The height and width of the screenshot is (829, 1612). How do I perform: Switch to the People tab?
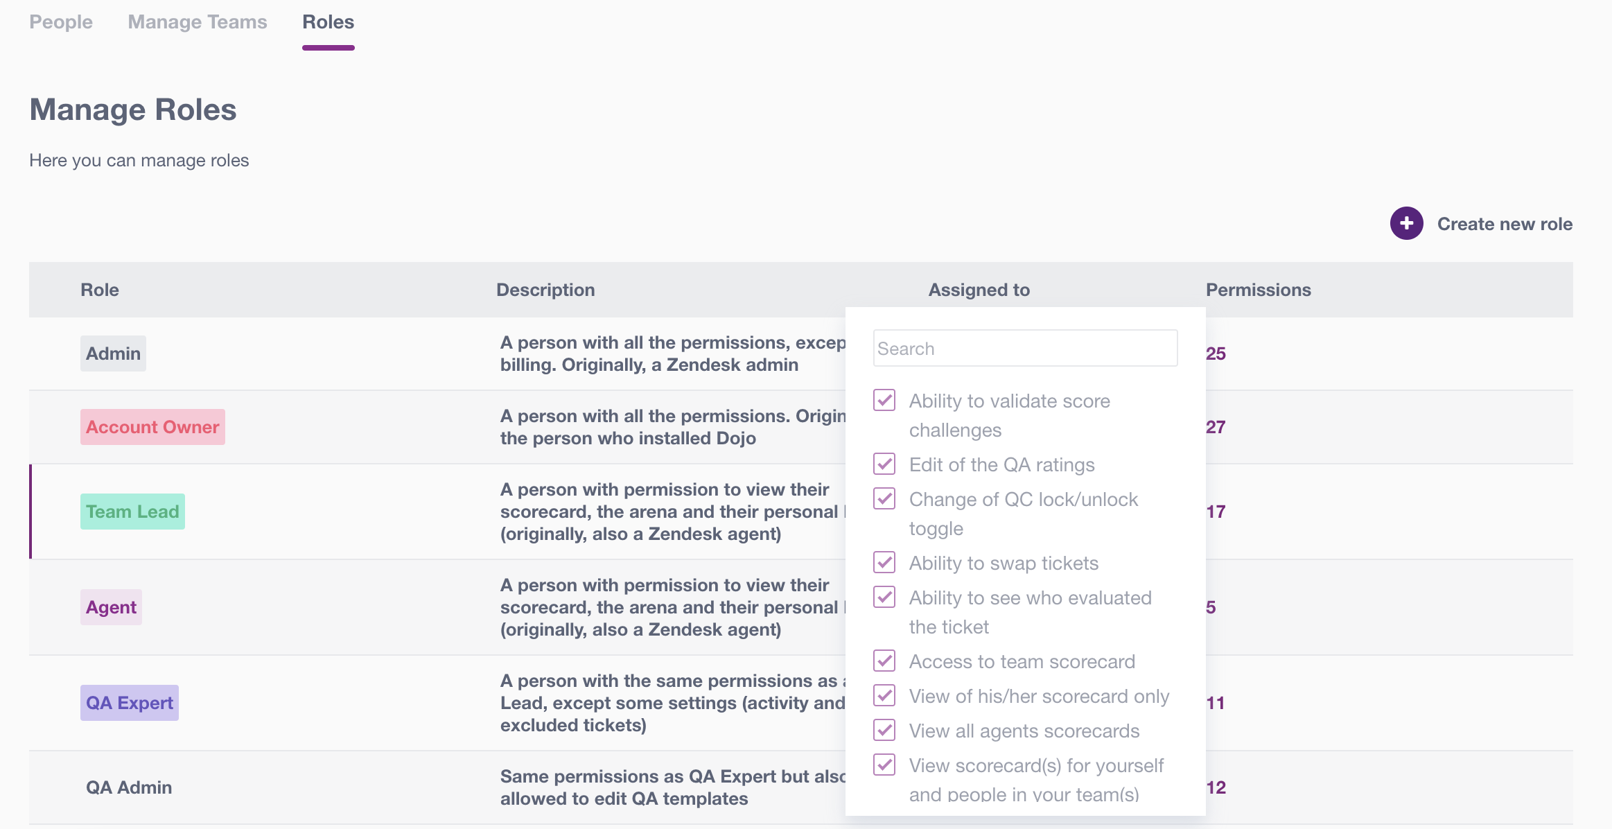pyautogui.click(x=61, y=22)
